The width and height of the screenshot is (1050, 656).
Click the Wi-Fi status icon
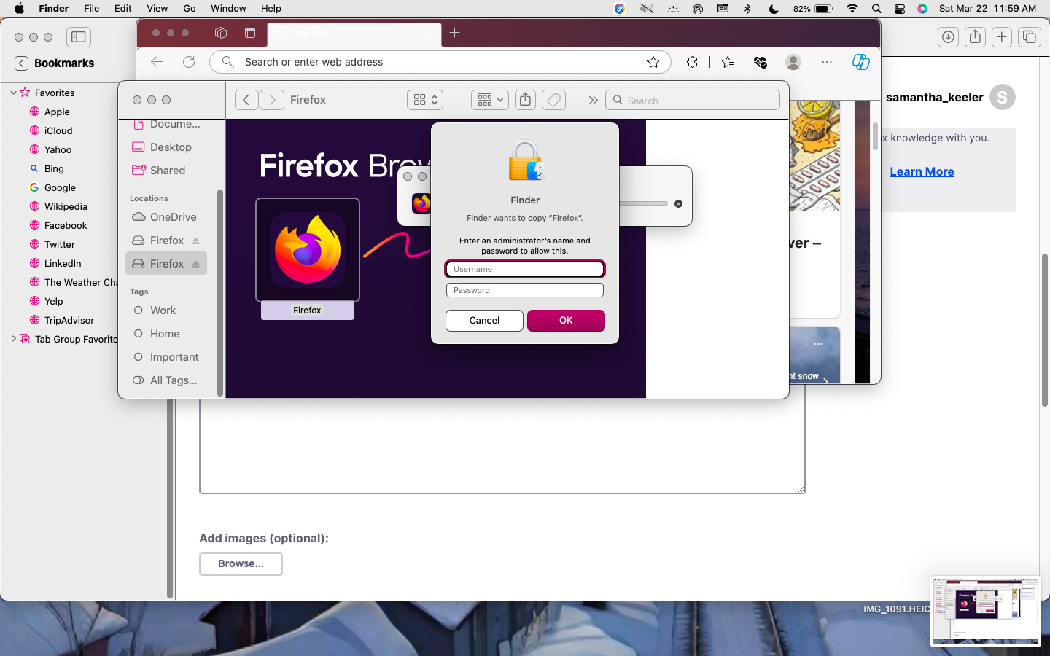852,9
